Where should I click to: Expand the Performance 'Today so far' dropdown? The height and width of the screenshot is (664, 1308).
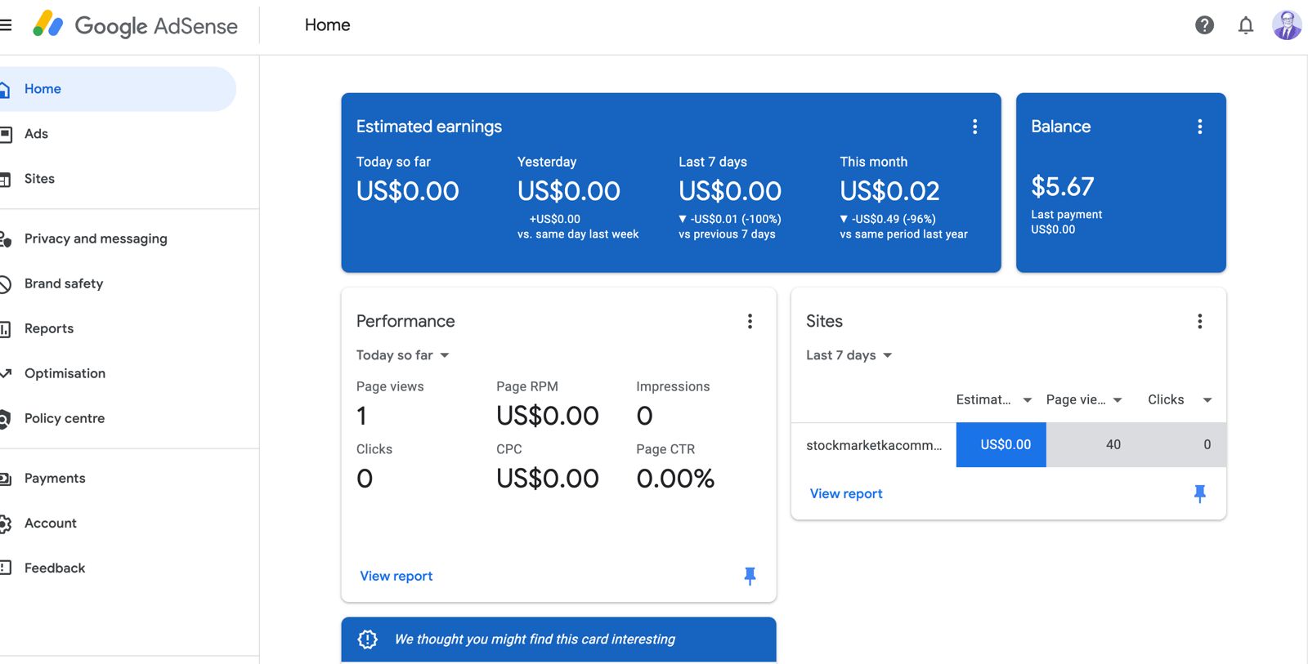(403, 355)
